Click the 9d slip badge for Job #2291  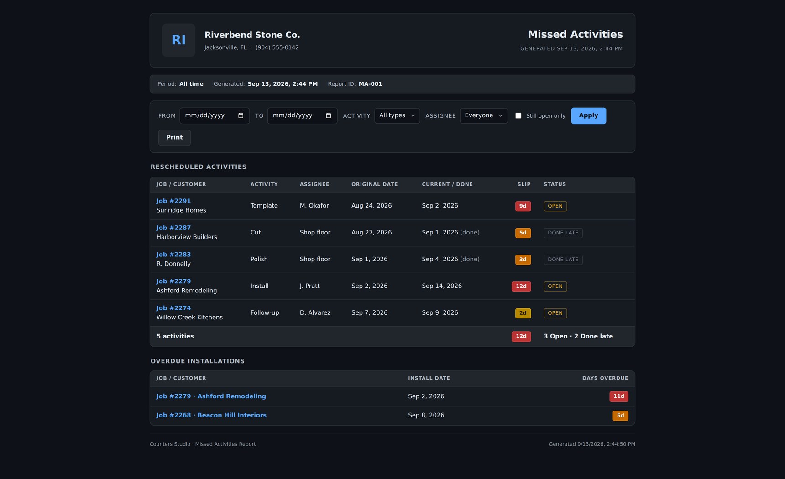point(523,206)
